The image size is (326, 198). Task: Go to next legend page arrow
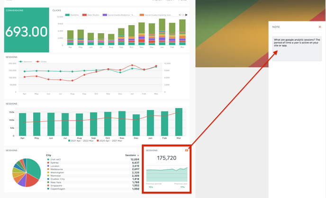[186, 15]
